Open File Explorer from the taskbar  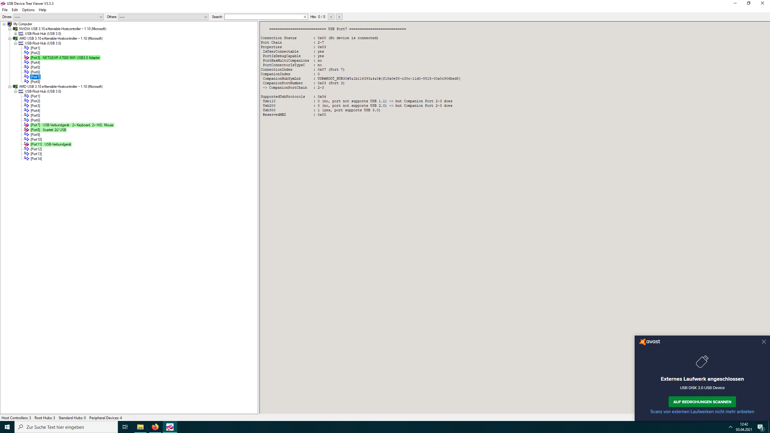point(140,427)
